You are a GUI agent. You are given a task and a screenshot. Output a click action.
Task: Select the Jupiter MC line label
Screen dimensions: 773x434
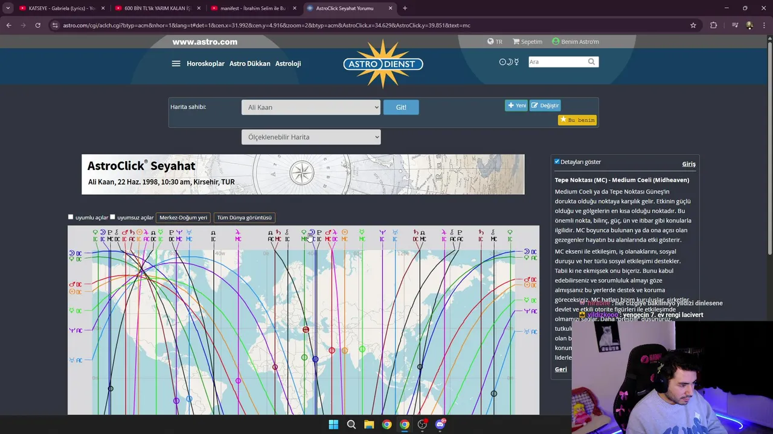coord(238,236)
